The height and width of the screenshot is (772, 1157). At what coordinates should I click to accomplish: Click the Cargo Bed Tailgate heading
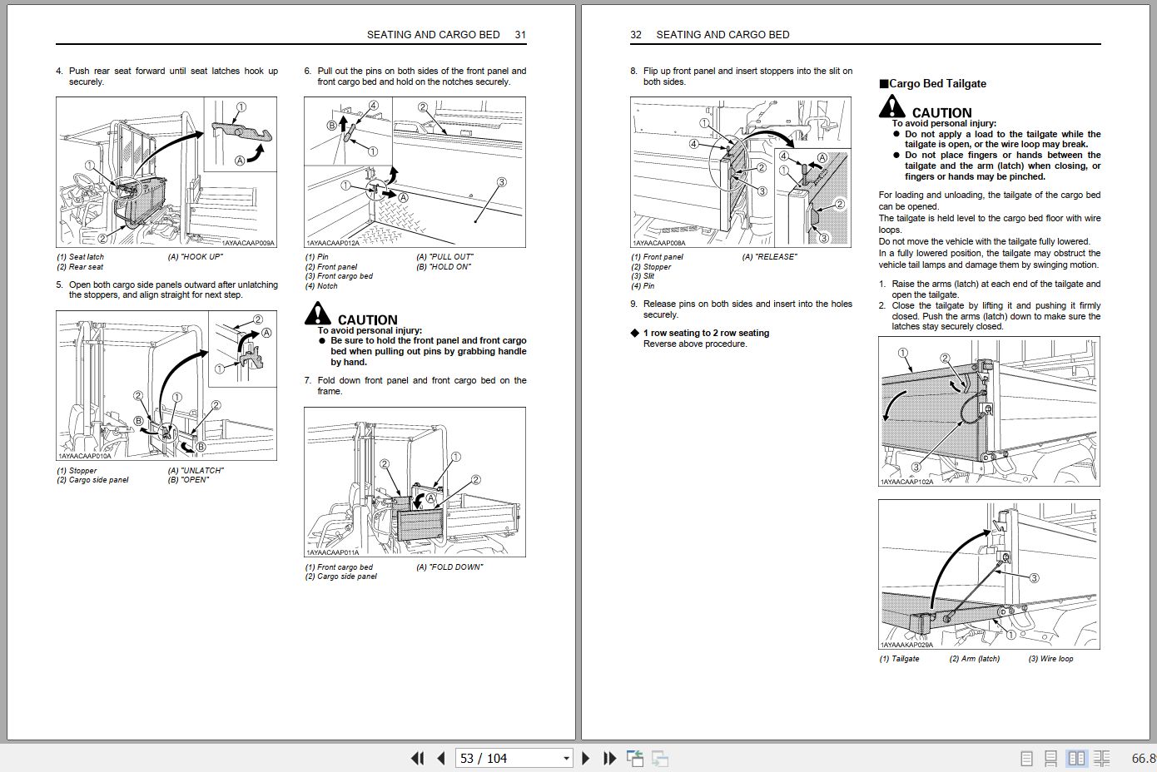pyautogui.click(x=934, y=83)
